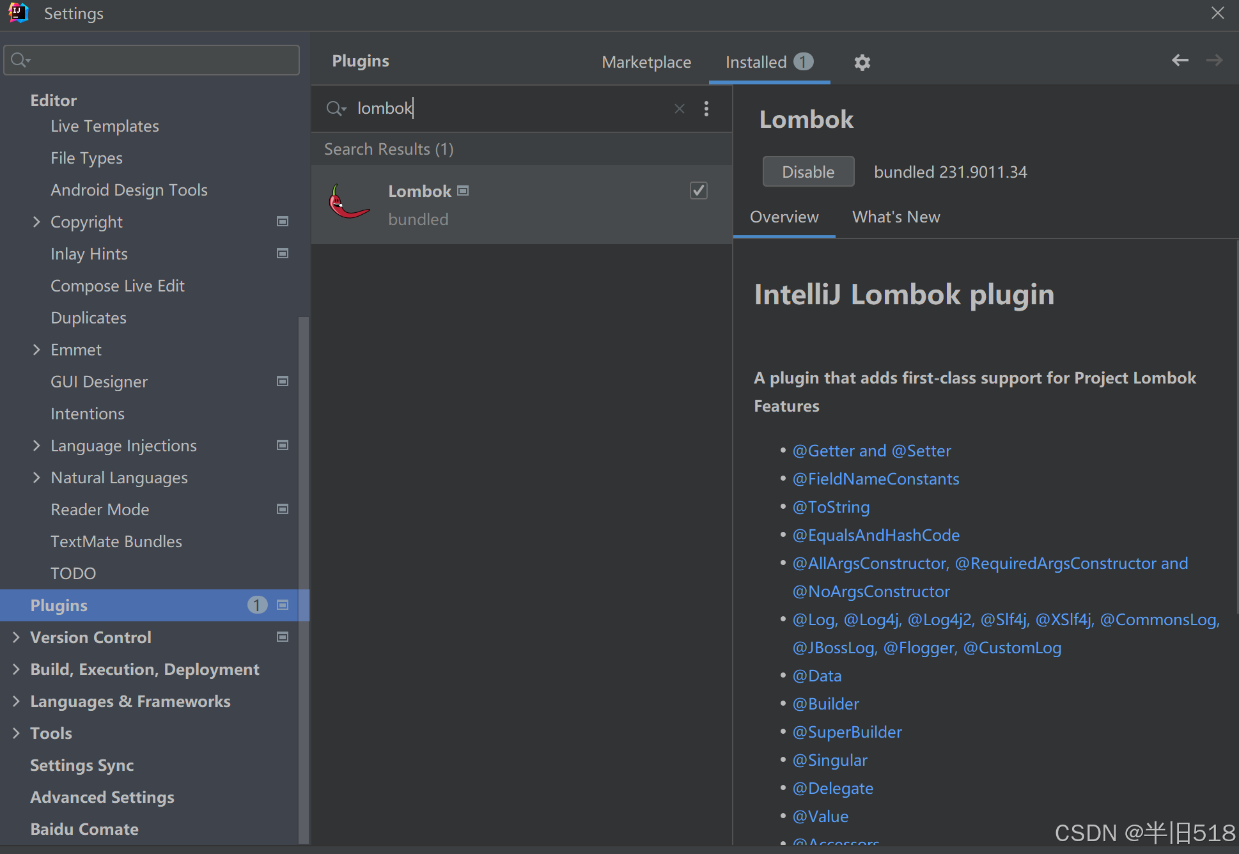Clear the lombok plugin search text

680,109
